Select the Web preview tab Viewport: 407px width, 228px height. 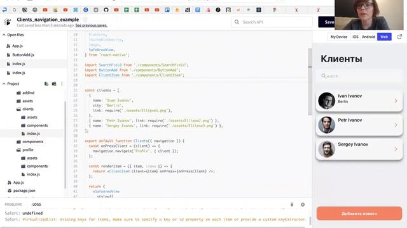(384, 37)
